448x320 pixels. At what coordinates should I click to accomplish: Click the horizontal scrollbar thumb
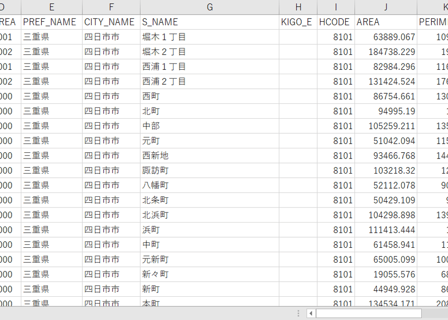click(368, 313)
